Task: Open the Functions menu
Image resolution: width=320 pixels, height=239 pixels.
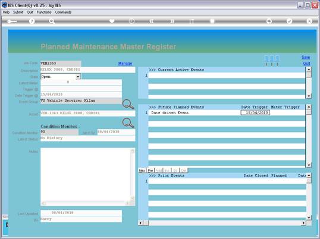Action: pyautogui.click(x=44, y=12)
